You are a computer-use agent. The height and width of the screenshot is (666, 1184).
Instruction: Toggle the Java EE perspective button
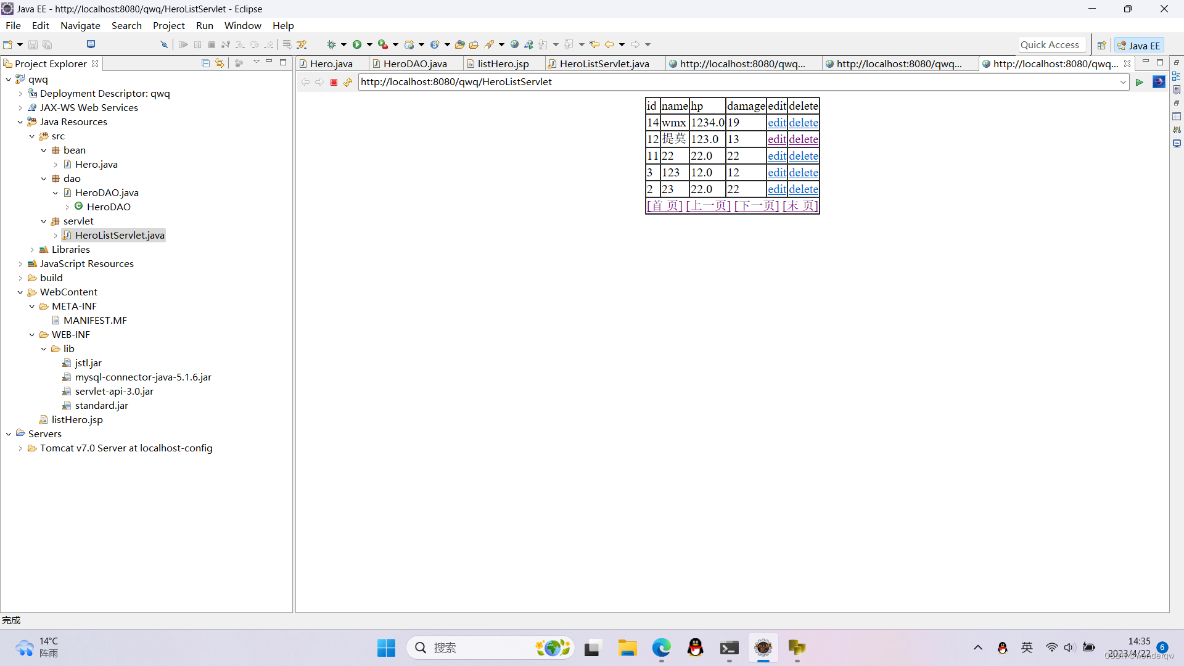pyautogui.click(x=1139, y=45)
